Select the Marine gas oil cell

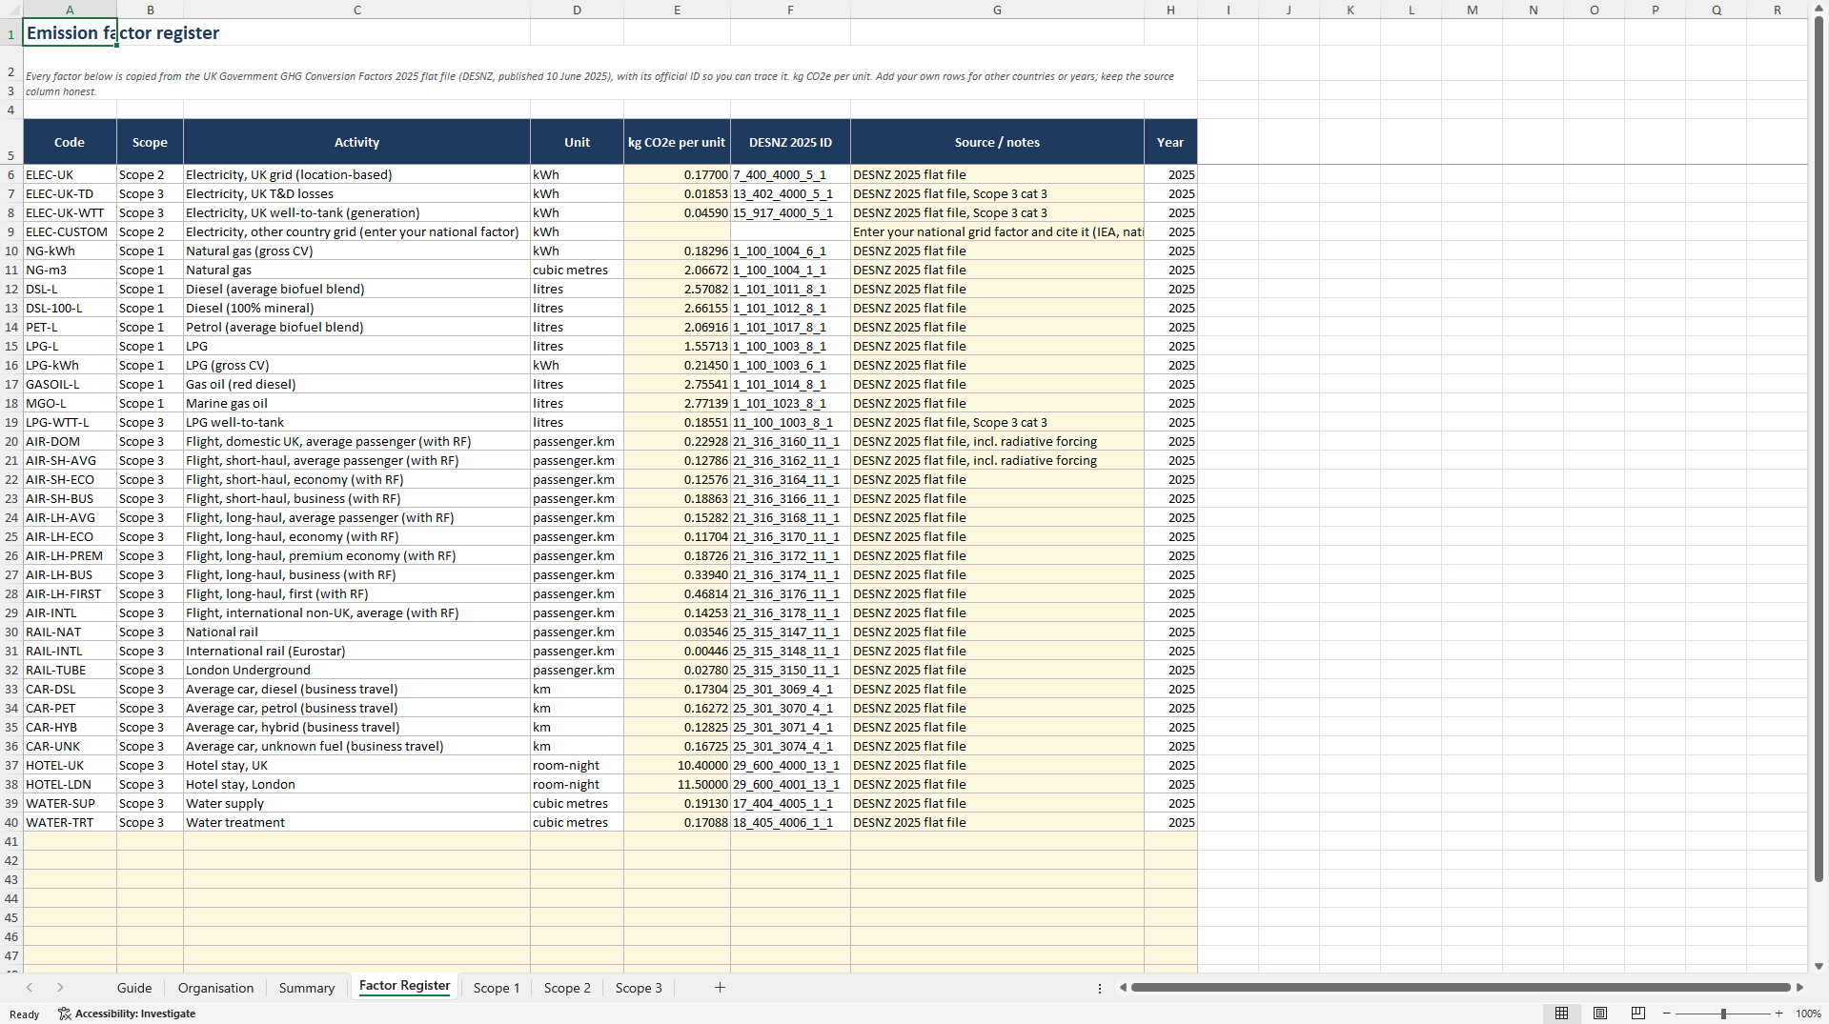(356, 403)
